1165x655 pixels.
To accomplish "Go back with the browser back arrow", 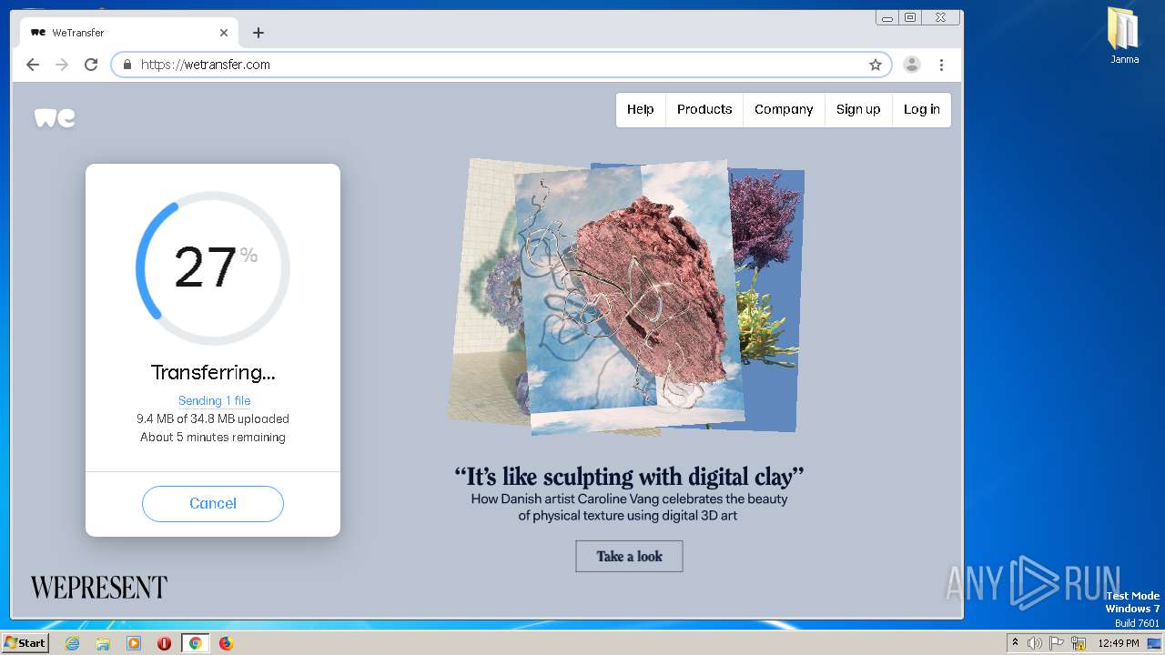I will click(x=33, y=65).
